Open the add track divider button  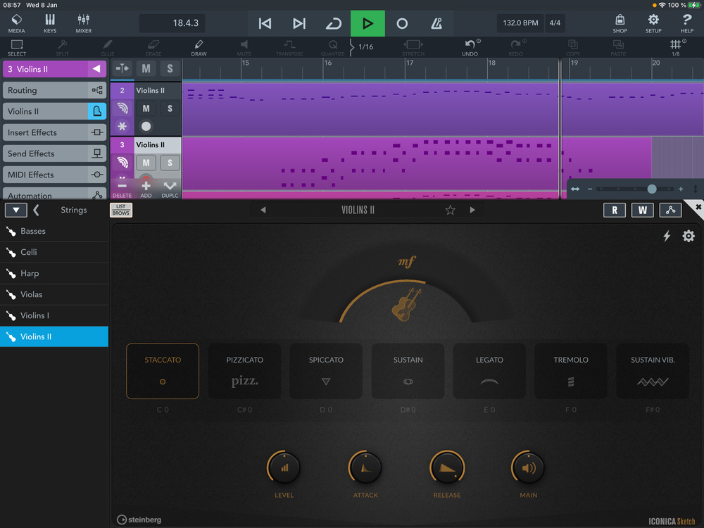[122, 69]
